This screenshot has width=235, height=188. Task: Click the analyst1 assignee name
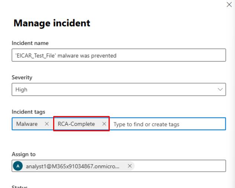73,166
